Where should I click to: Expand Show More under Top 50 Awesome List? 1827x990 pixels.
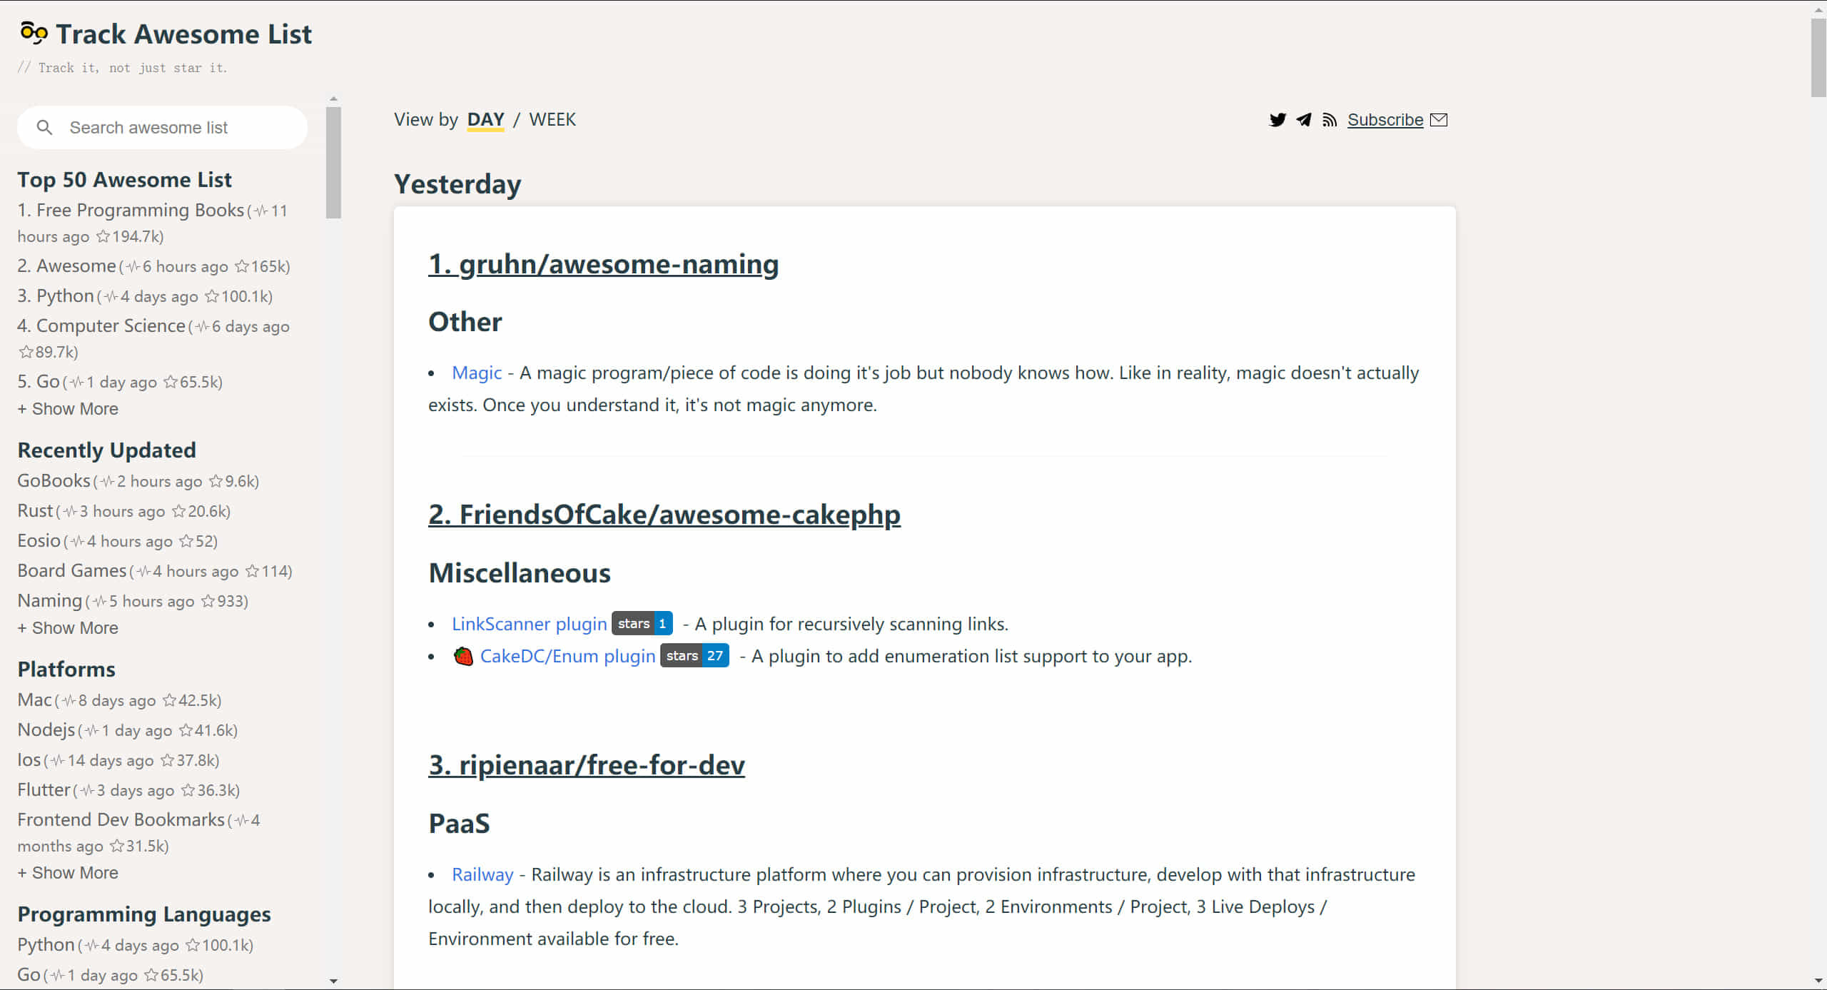coord(67,408)
